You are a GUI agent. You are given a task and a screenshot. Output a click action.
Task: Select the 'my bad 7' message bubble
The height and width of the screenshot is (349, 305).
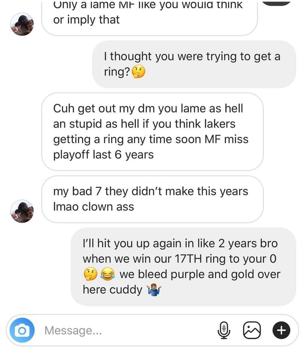coord(152,199)
